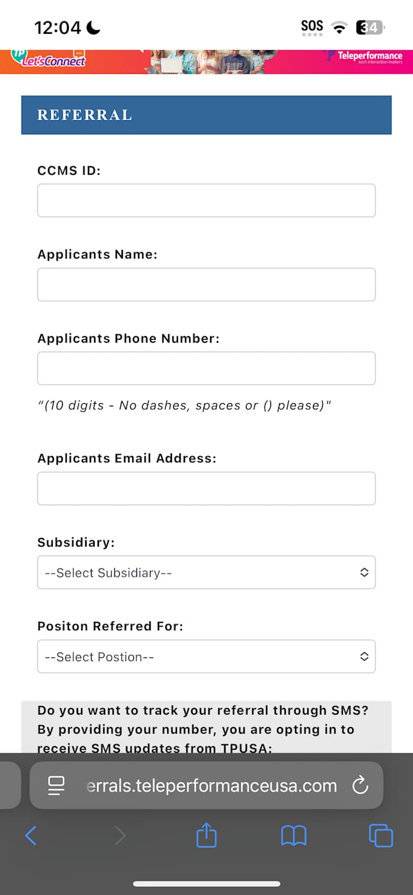Tap the teleperformanceusa.com address bar URL
The width and height of the screenshot is (413, 895).
click(211, 785)
